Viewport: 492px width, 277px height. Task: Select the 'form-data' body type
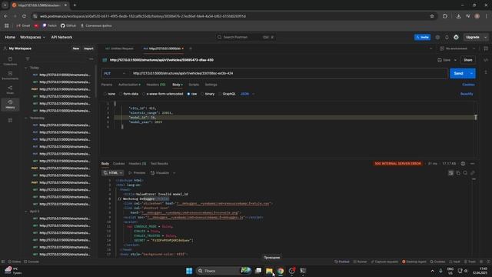pyautogui.click(x=128, y=94)
